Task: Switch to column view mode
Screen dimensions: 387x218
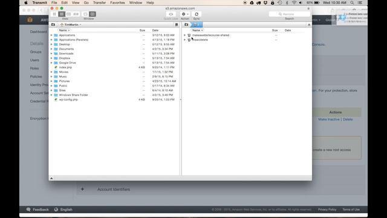Action: coord(68,14)
